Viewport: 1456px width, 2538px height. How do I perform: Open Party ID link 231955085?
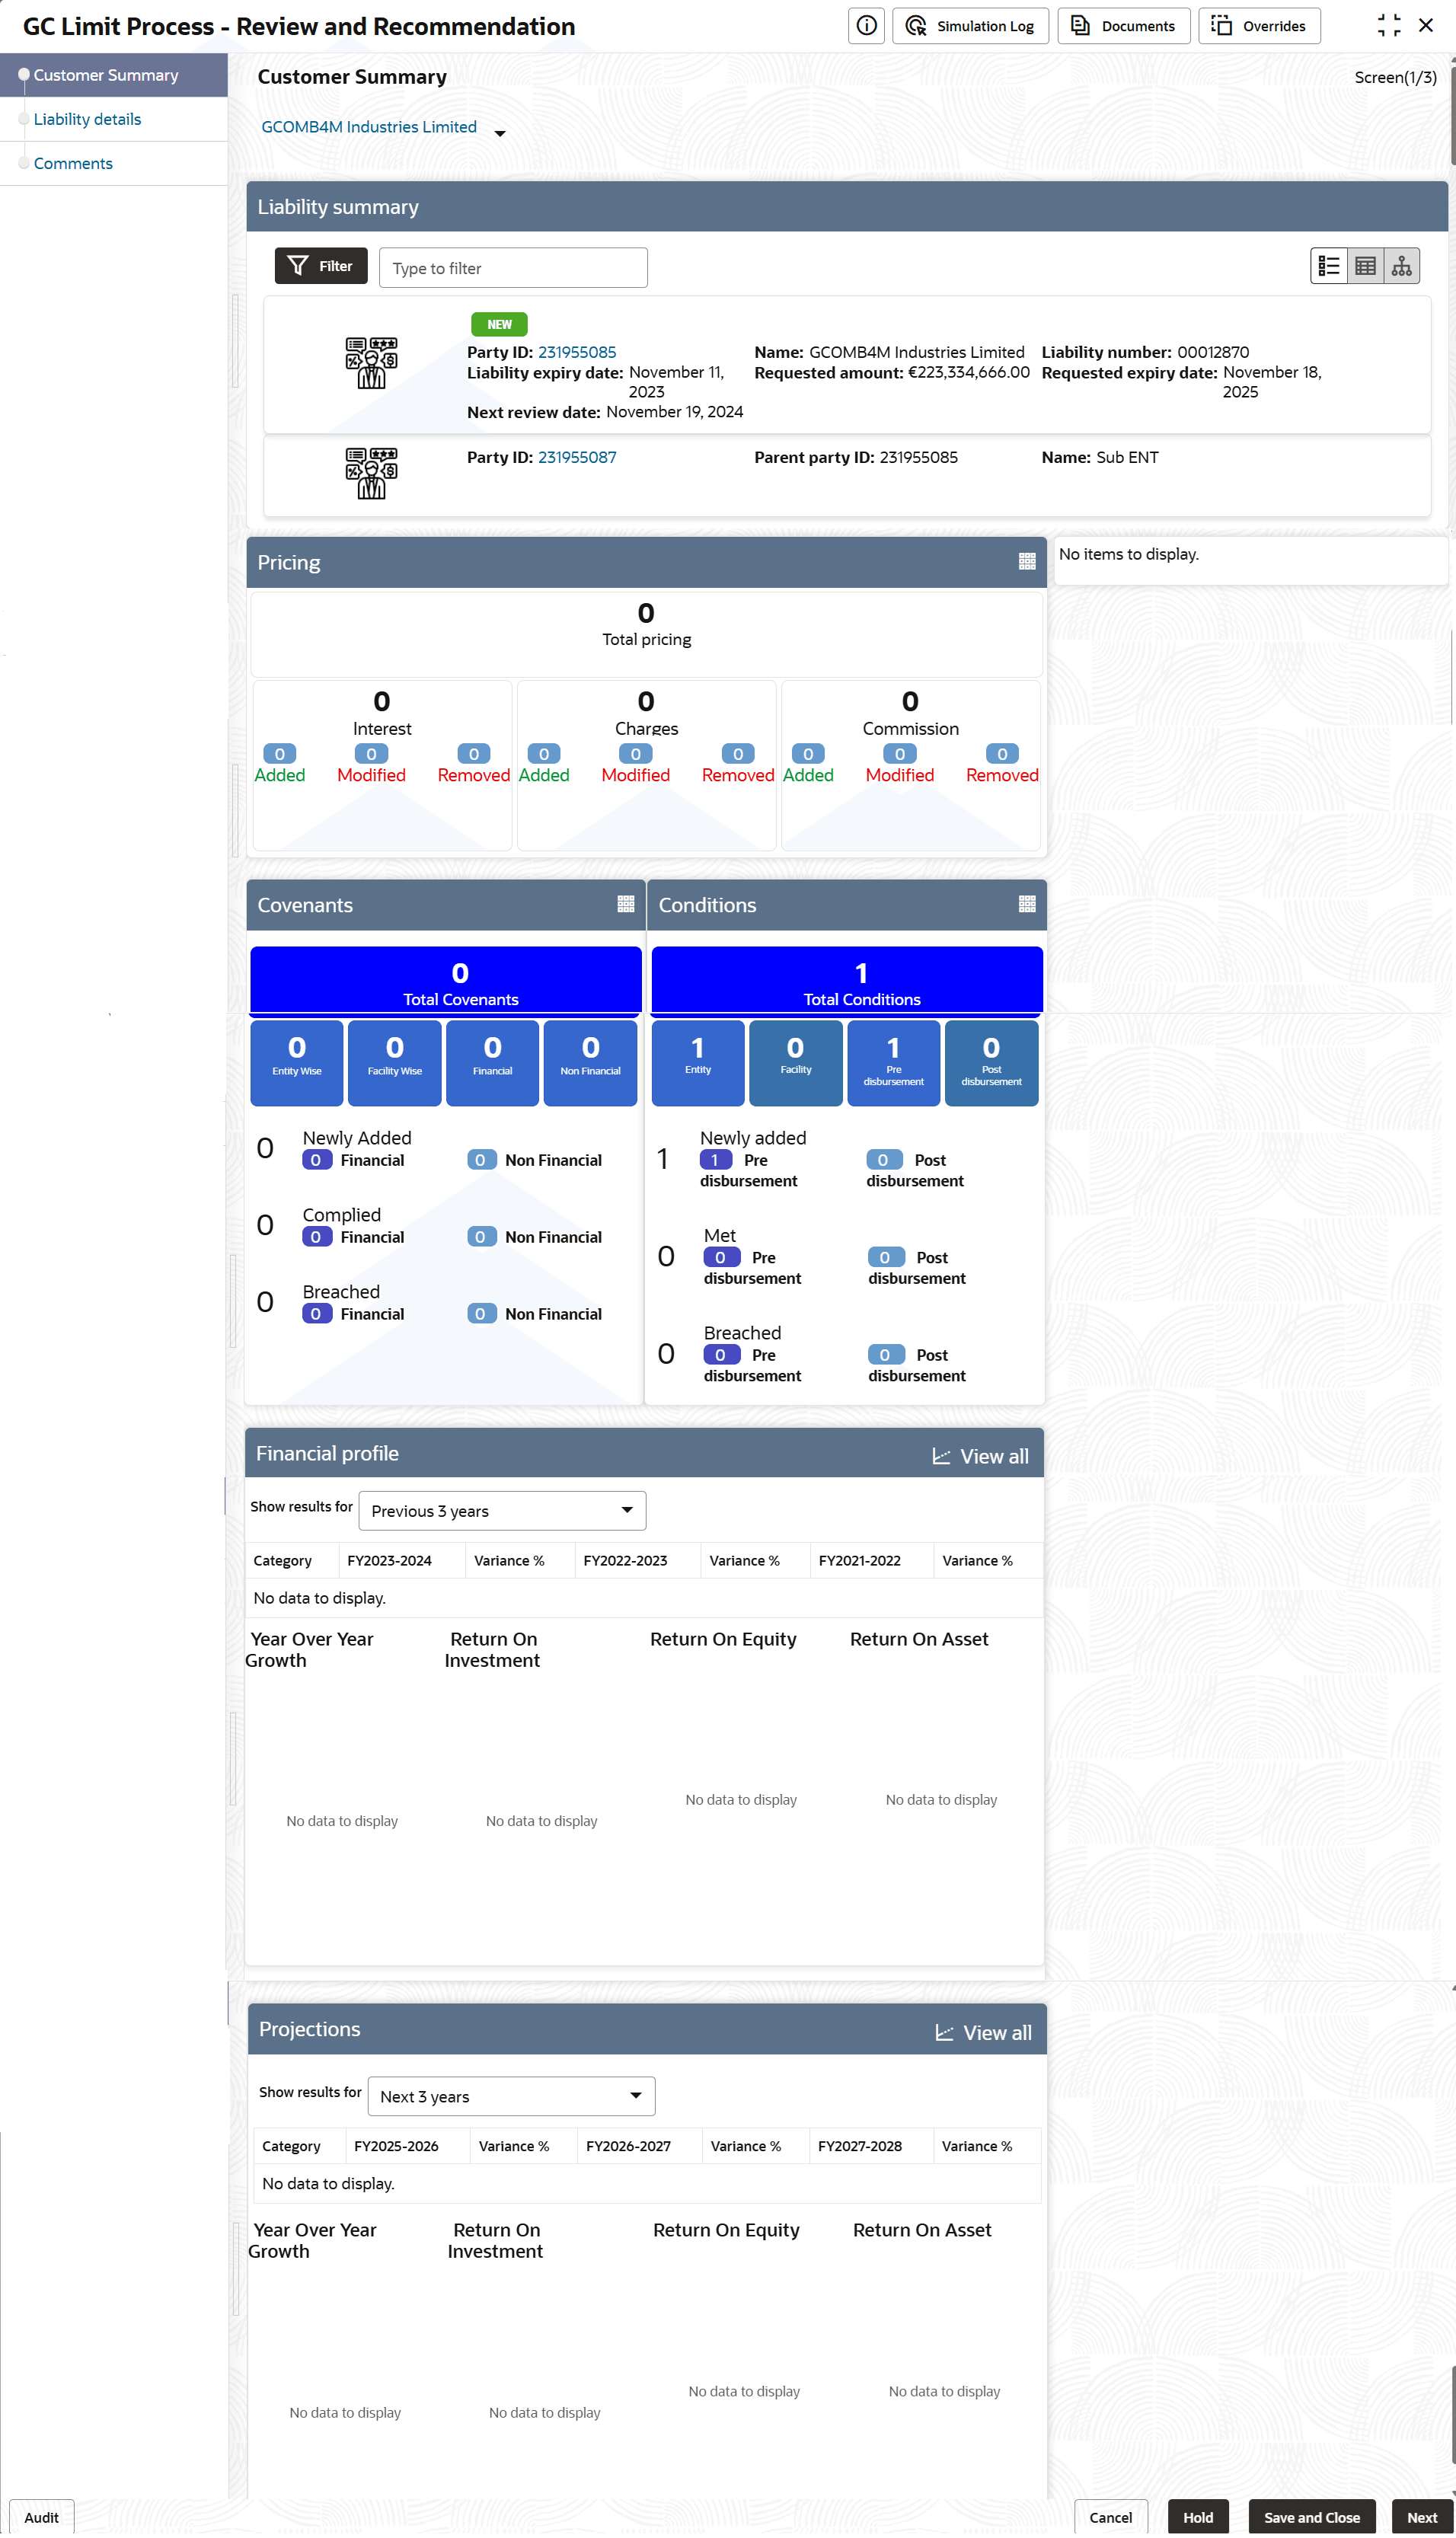click(x=577, y=352)
